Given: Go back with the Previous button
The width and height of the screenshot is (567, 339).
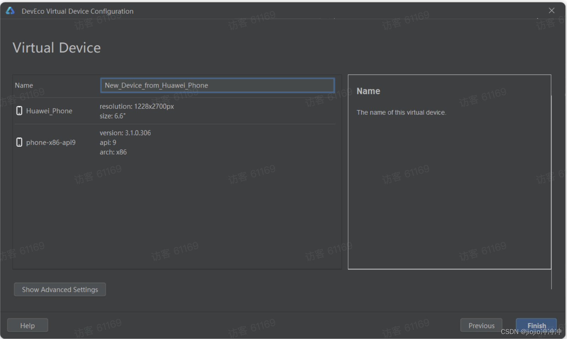Looking at the screenshot, I should pos(481,326).
